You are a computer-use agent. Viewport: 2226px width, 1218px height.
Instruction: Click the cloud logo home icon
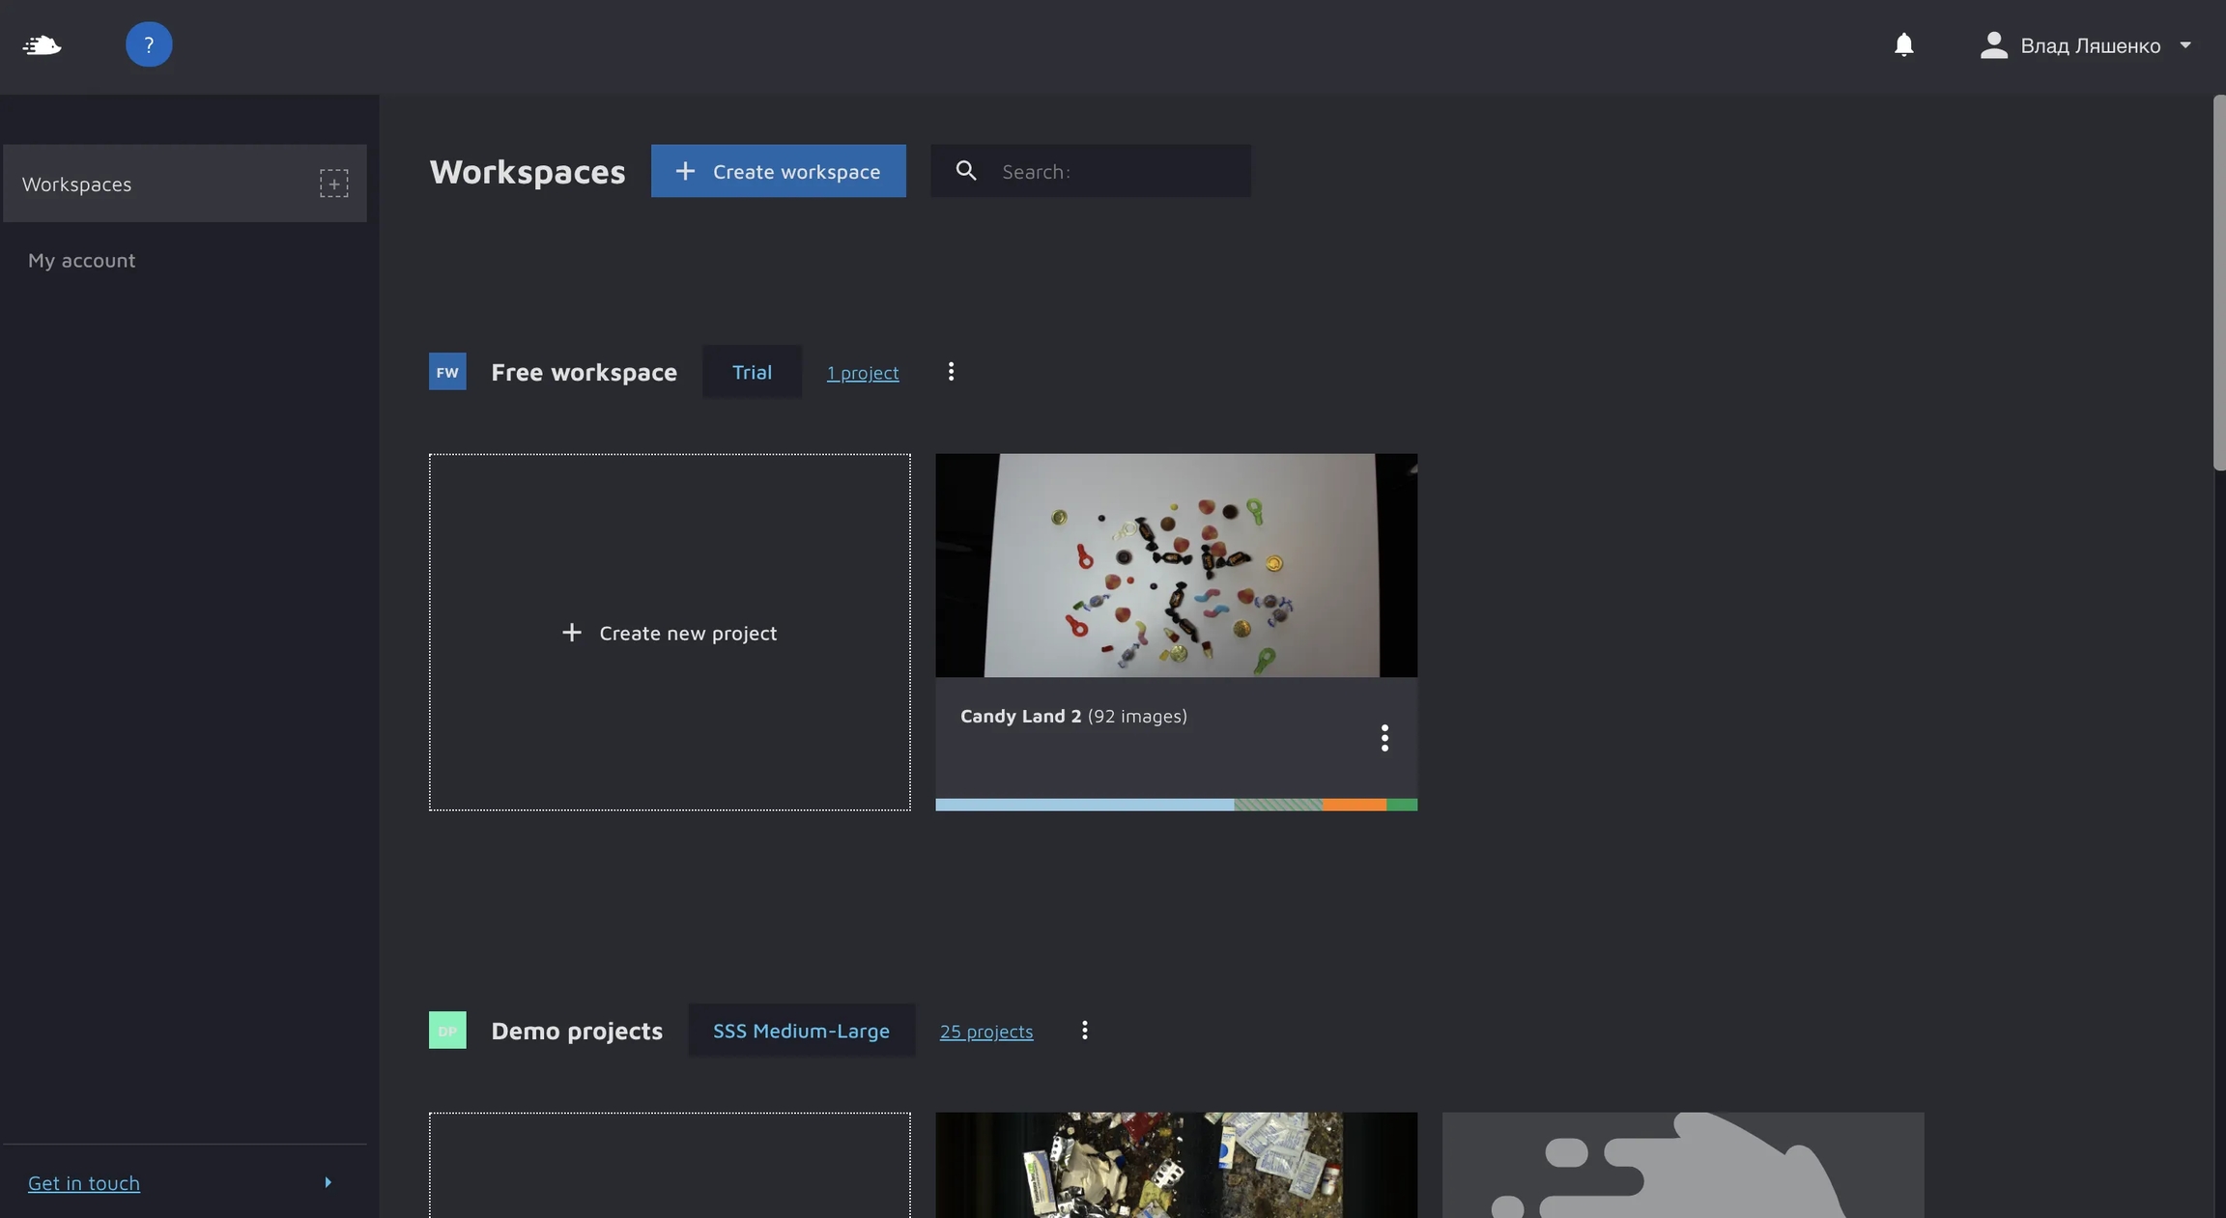click(42, 45)
